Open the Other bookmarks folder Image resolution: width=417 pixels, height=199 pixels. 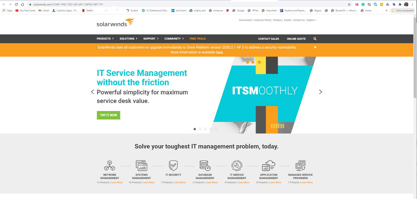(x=403, y=11)
